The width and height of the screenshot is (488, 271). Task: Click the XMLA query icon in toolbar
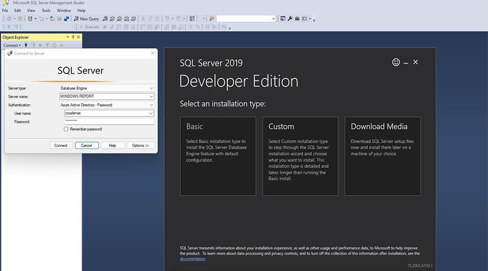tap(127, 18)
